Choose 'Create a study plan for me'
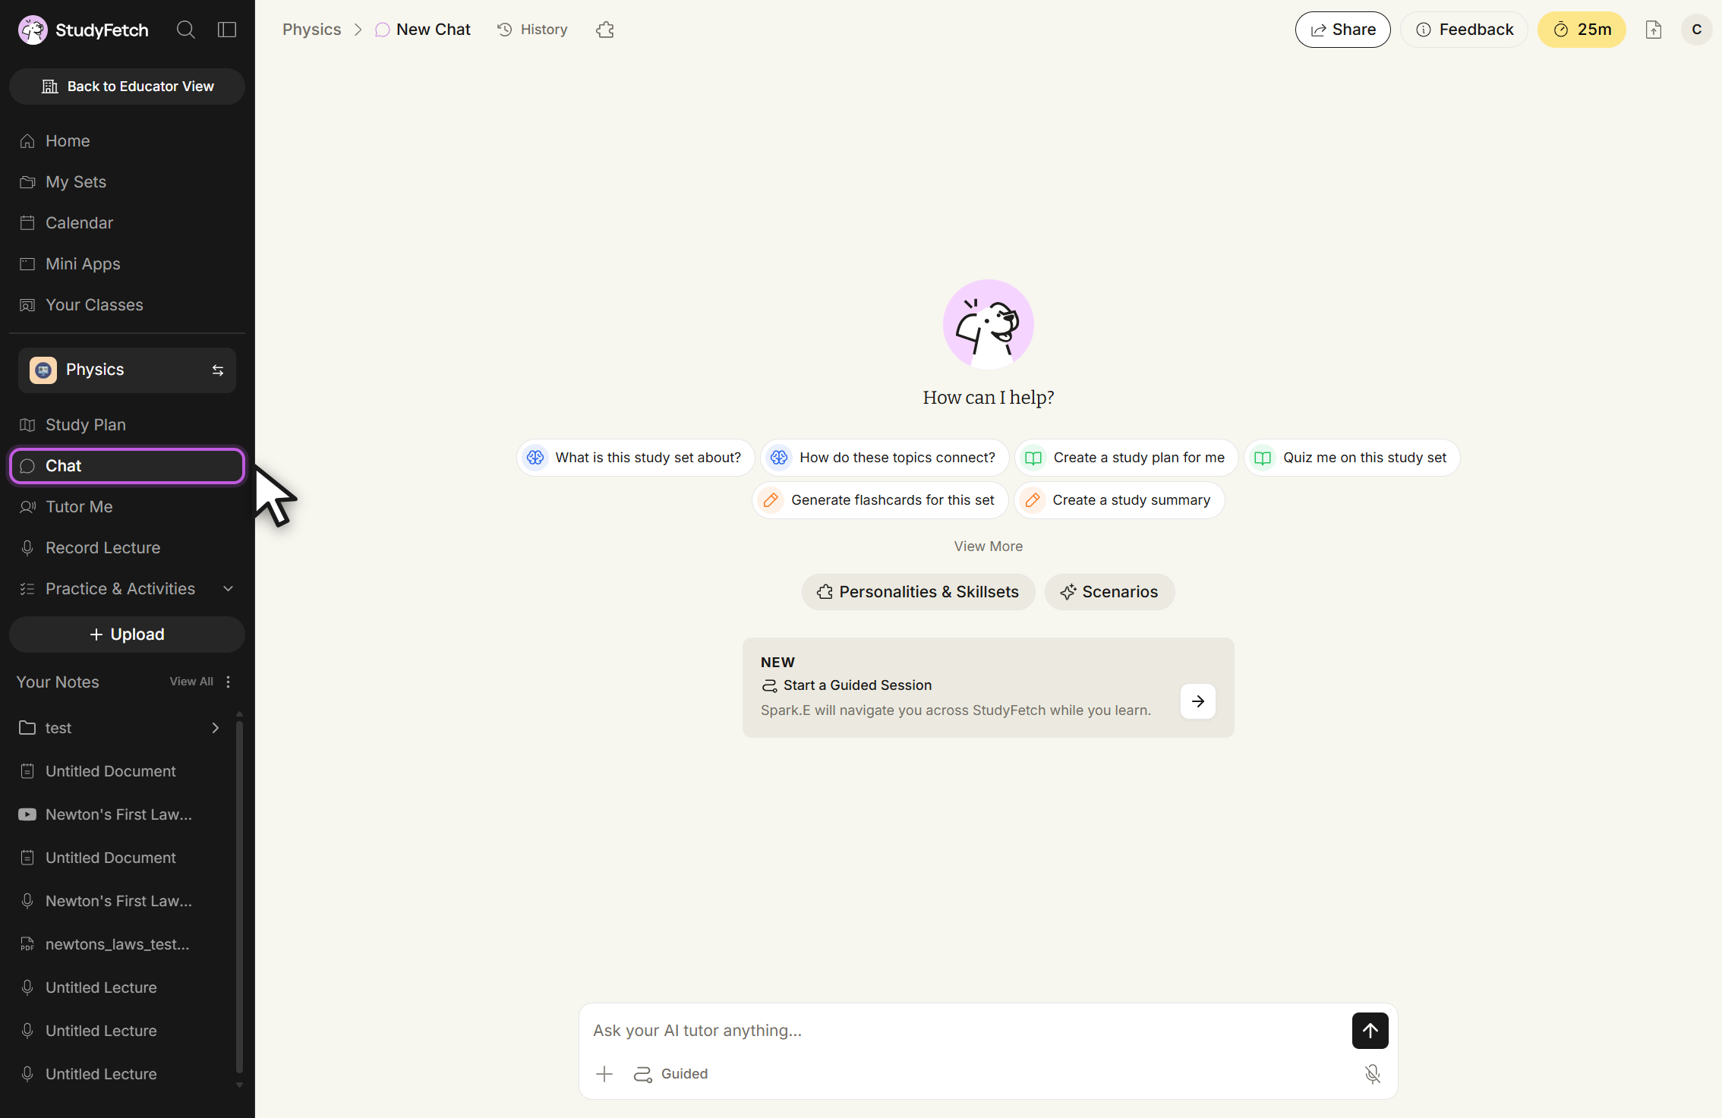Viewport: 1722px width, 1118px height. point(1127,458)
